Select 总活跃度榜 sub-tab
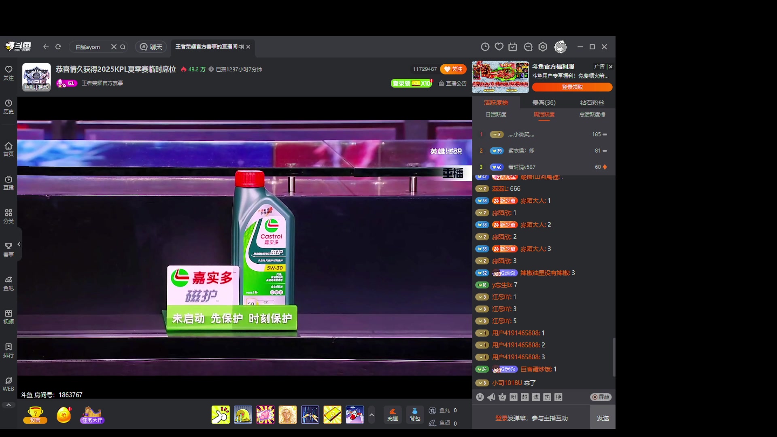The width and height of the screenshot is (777, 437). [592, 115]
